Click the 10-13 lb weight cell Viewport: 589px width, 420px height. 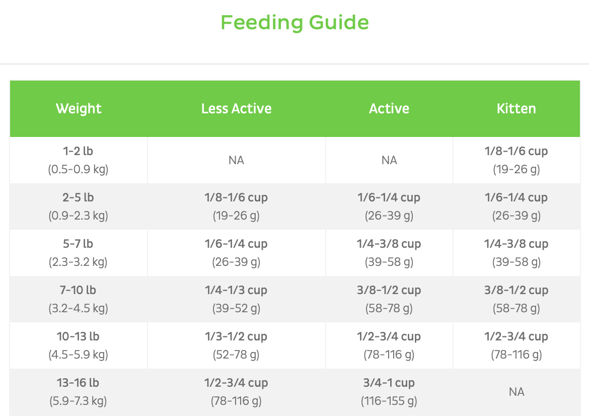click(x=78, y=345)
